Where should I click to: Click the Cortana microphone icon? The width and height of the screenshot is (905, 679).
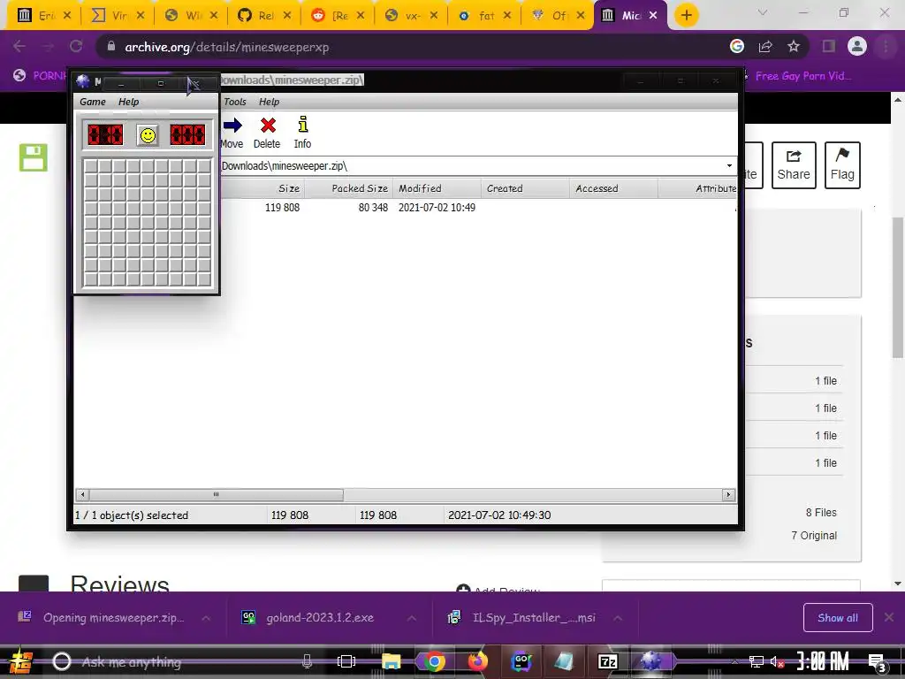pos(307,661)
